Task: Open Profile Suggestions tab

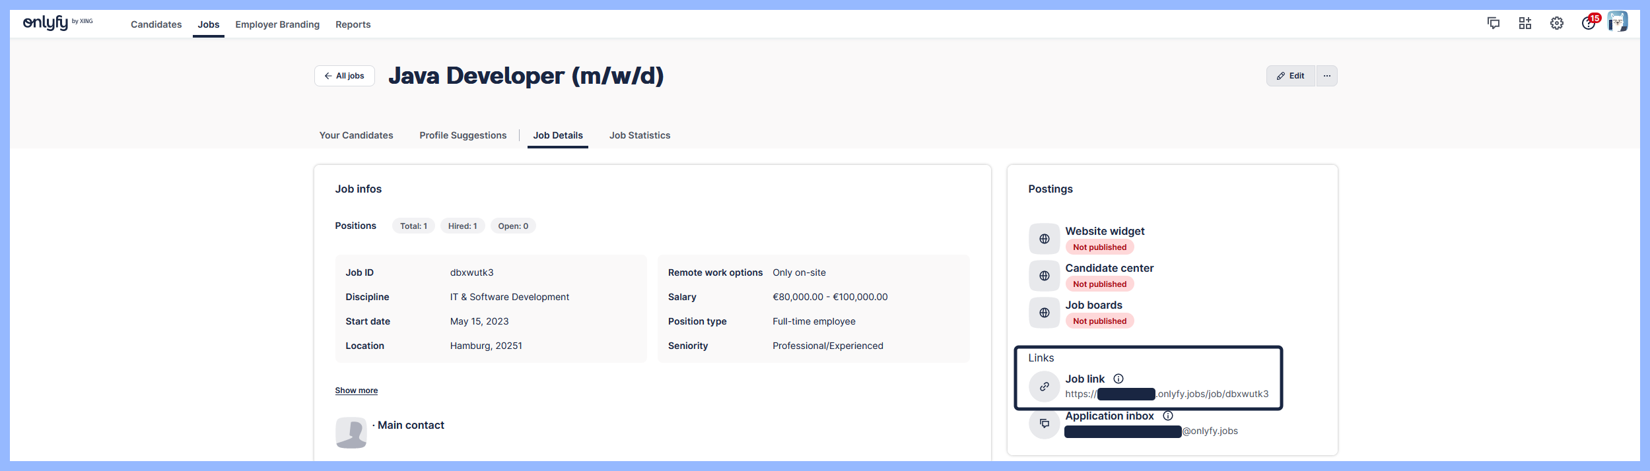Action: tap(463, 135)
